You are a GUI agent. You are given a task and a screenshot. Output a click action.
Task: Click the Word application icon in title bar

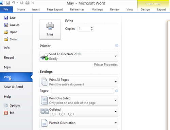[x=1, y=3]
